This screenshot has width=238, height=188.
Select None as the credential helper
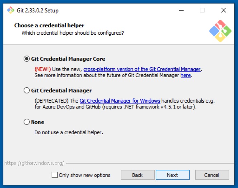(27, 122)
